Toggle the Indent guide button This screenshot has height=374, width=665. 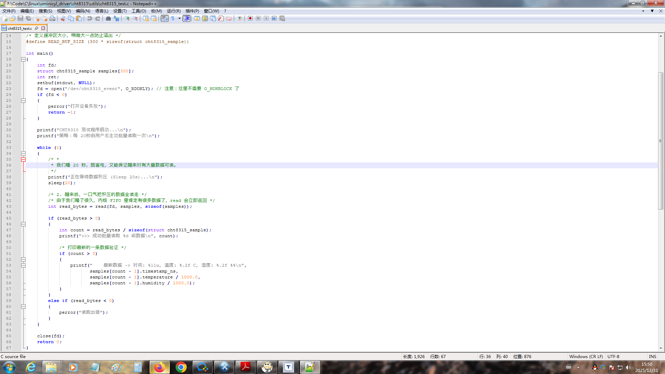(187, 18)
